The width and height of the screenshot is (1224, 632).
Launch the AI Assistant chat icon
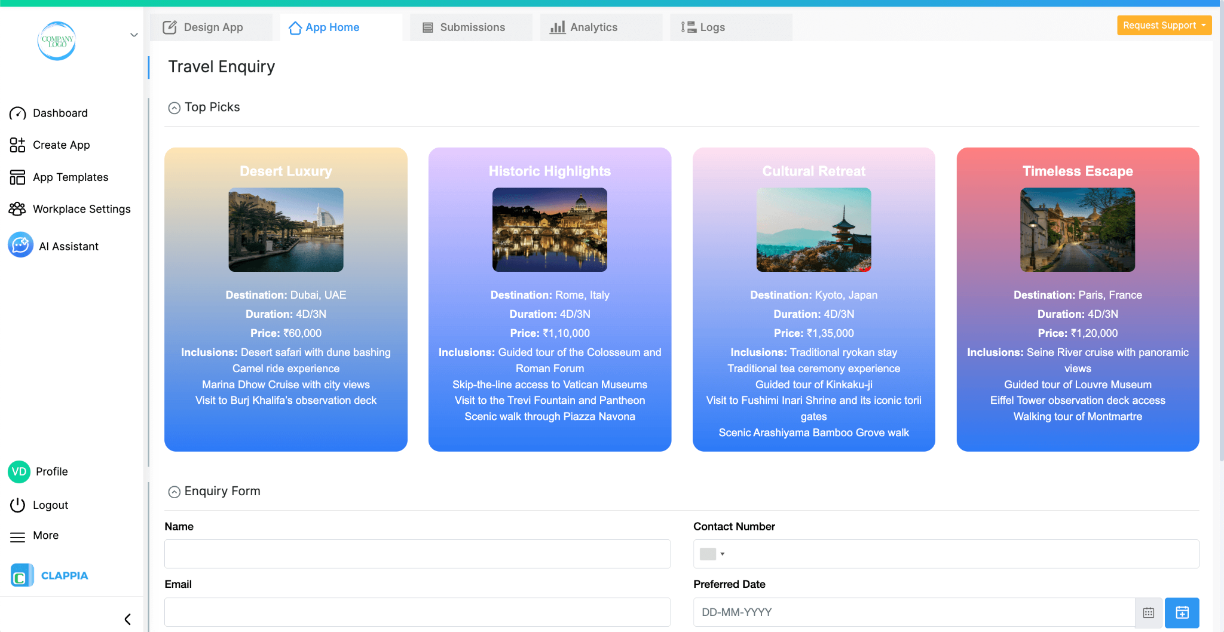pyautogui.click(x=20, y=245)
